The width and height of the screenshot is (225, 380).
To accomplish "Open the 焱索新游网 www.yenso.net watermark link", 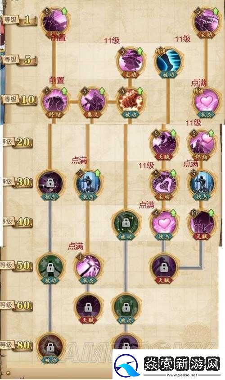I will pos(169,365).
